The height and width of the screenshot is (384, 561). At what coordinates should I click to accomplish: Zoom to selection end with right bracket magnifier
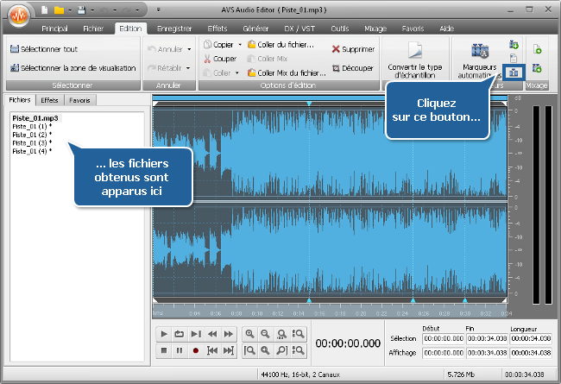pyautogui.click(x=281, y=350)
